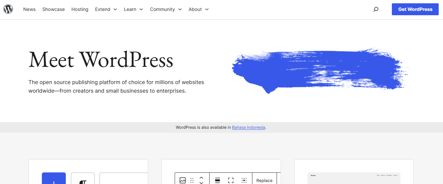Click the align icon in block toolbar
Viewport: 443px width, 184px height.
218,180
